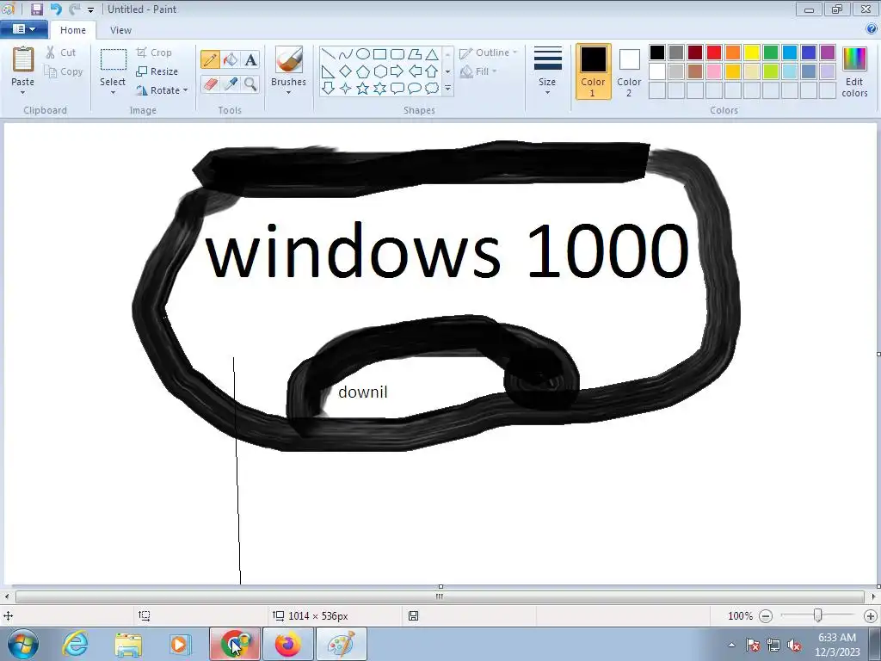The width and height of the screenshot is (881, 661).
Task: Click the Resize button
Action: 157,71
